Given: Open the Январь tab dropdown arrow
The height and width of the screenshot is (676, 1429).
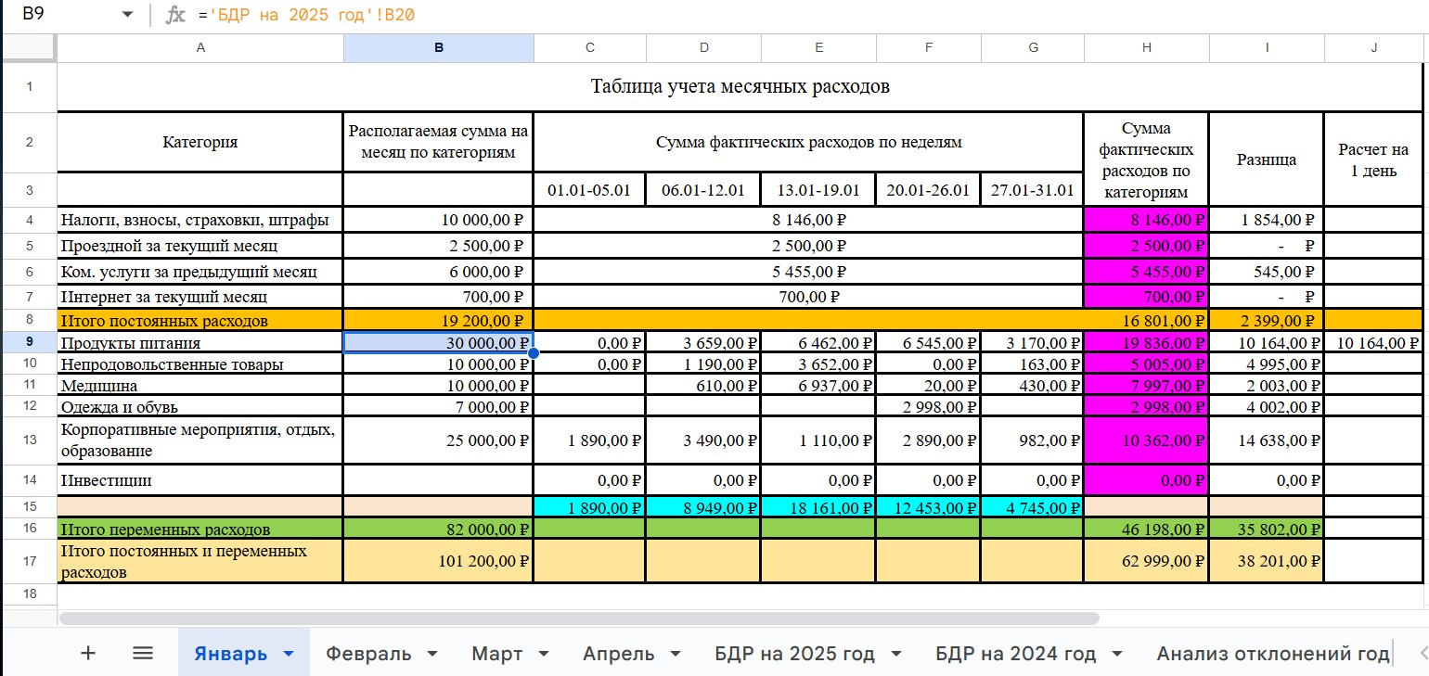Looking at the screenshot, I should 289,654.
